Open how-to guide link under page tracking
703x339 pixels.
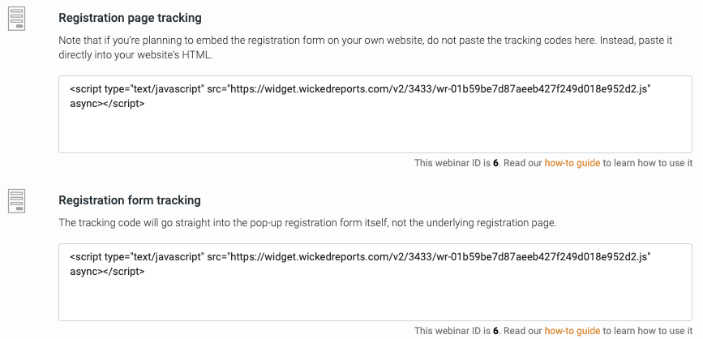point(572,163)
